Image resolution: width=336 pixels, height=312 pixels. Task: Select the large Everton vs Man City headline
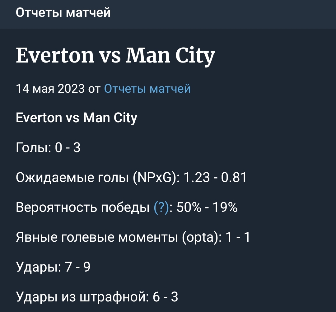tap(115, 56)
